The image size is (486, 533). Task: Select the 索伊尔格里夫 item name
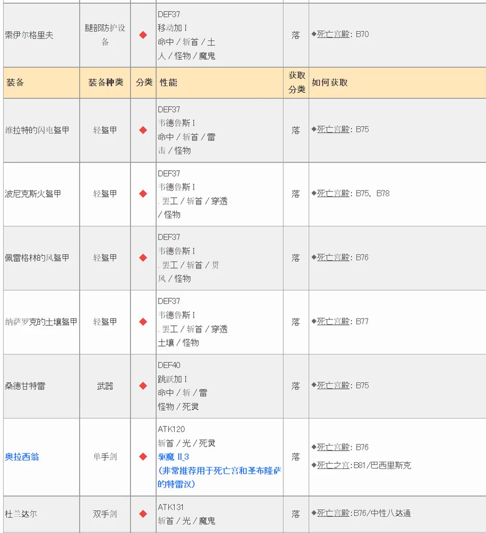click(x=29, y=35)
